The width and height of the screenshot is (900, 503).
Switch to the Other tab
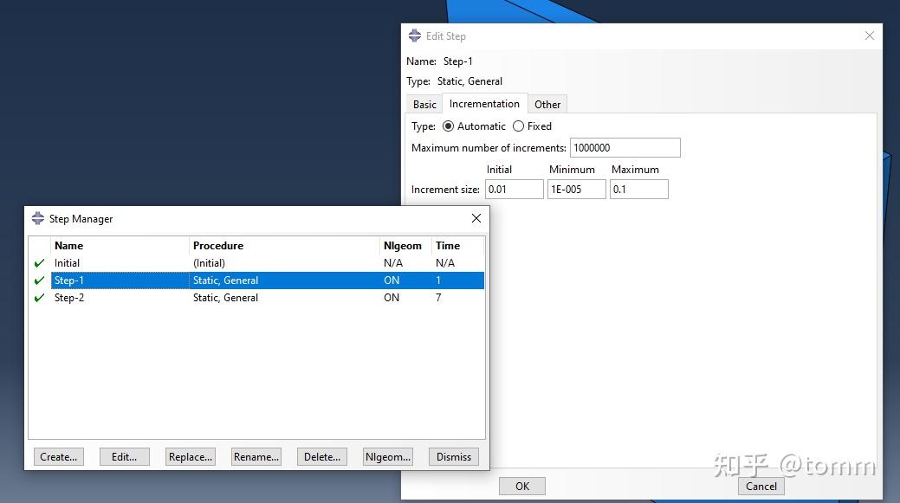[x=547, y=103]
